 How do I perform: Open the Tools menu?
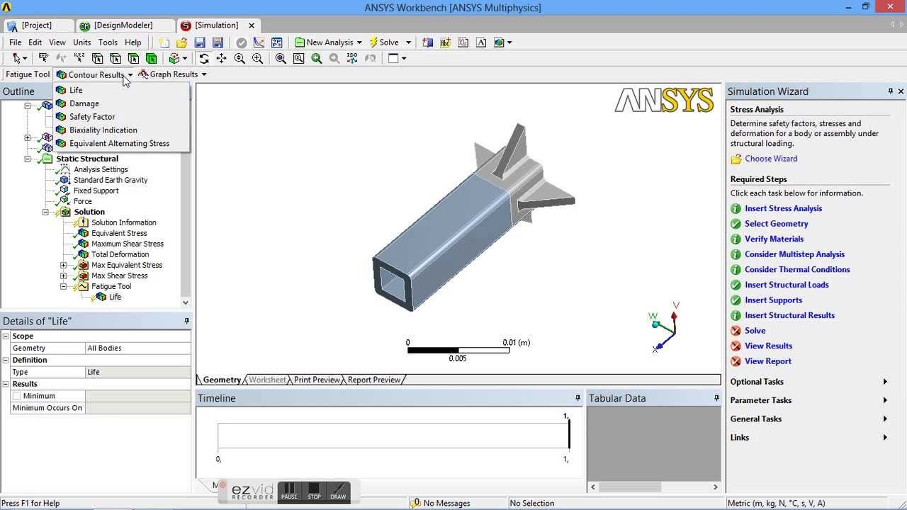click(x=108, y=42)
